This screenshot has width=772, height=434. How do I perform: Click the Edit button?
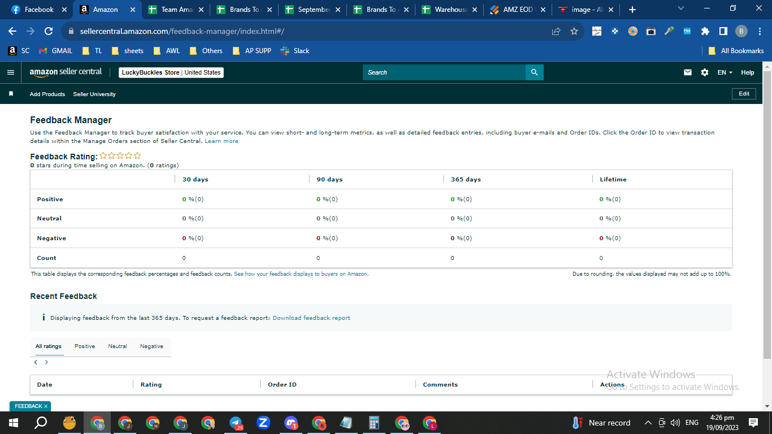click(x=744, y=94)
